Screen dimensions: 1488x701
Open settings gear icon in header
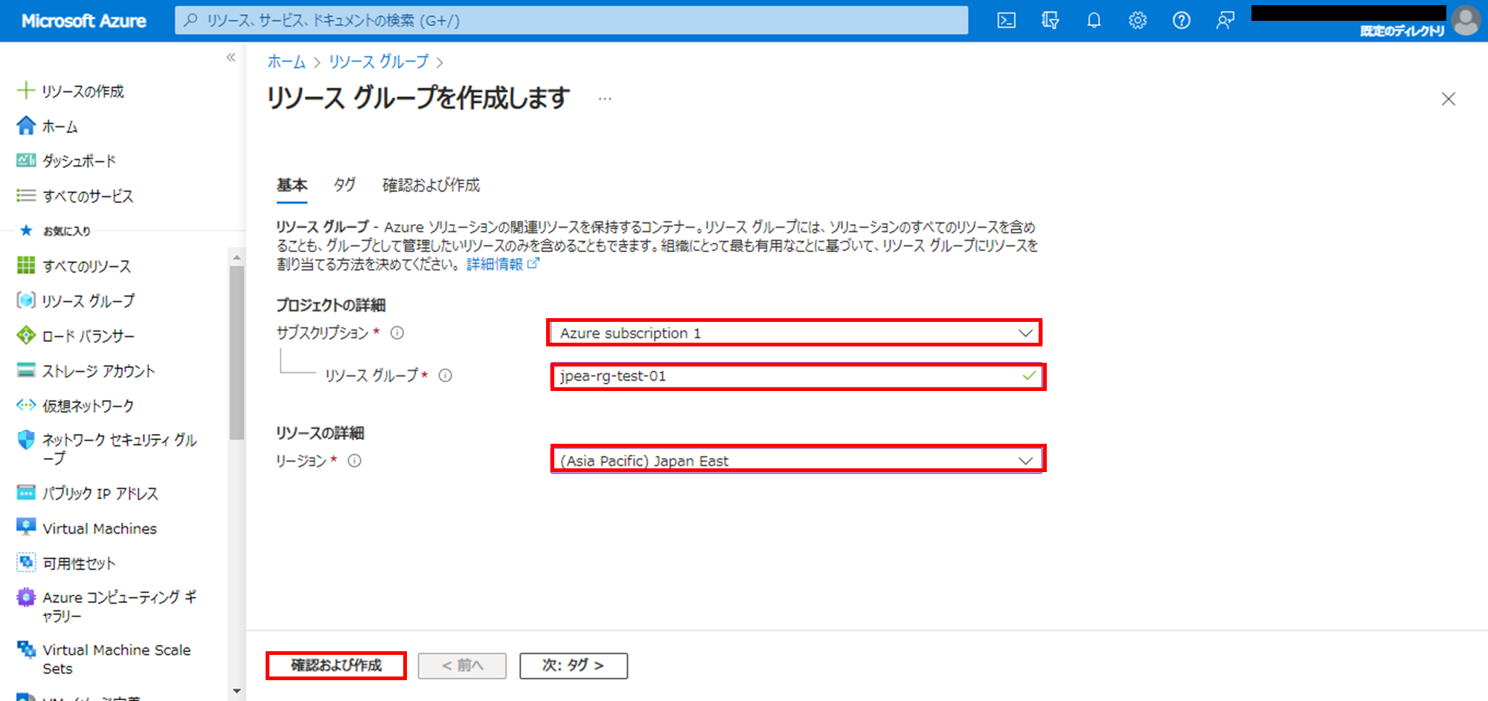pos(1138,21)
